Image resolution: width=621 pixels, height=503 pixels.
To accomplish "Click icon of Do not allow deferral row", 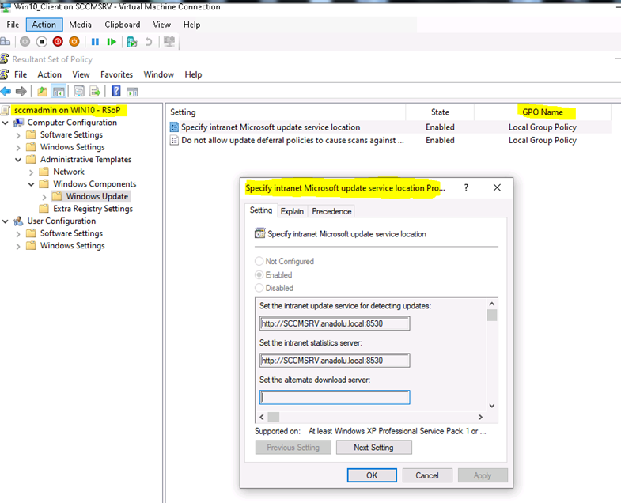I will pyautogui.click(x=174, y=140).
